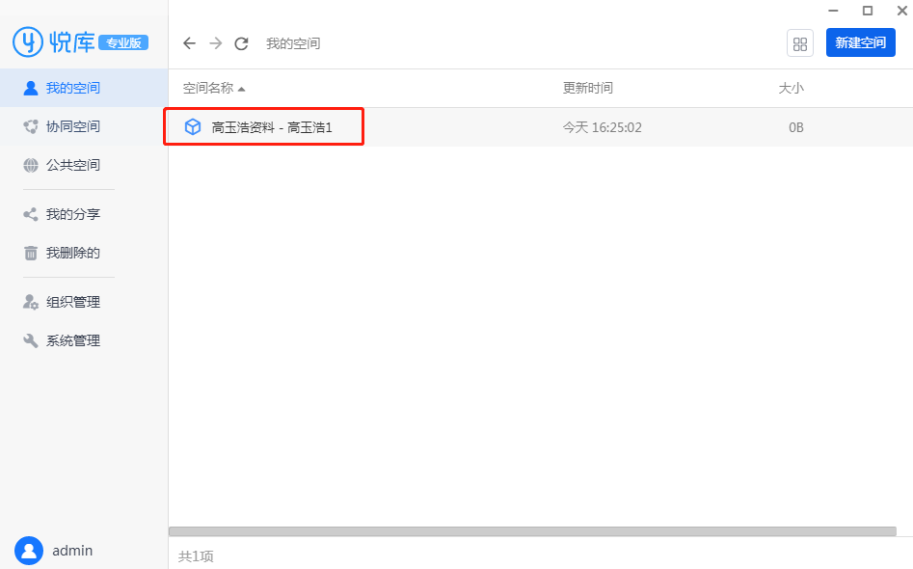Minimize the application window
The height and width of the screenshot is (569, 913).
pos(833,11)
